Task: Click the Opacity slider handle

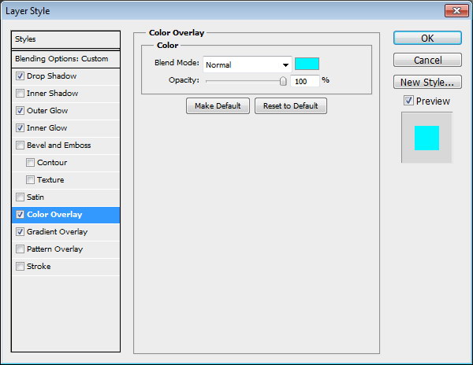Action: pyautogui.click(x=283, y=81)
